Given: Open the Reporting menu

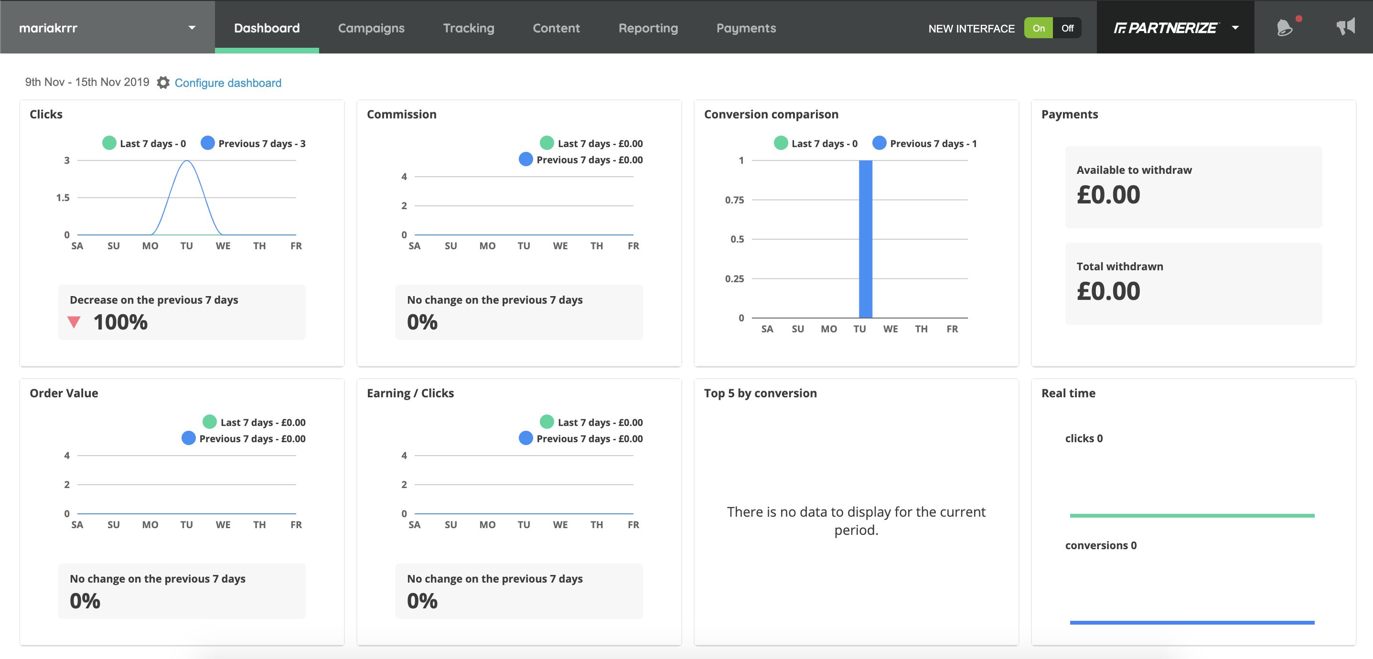Looking at the screenshot, I should pyautogui.click(x=648, y=28).
